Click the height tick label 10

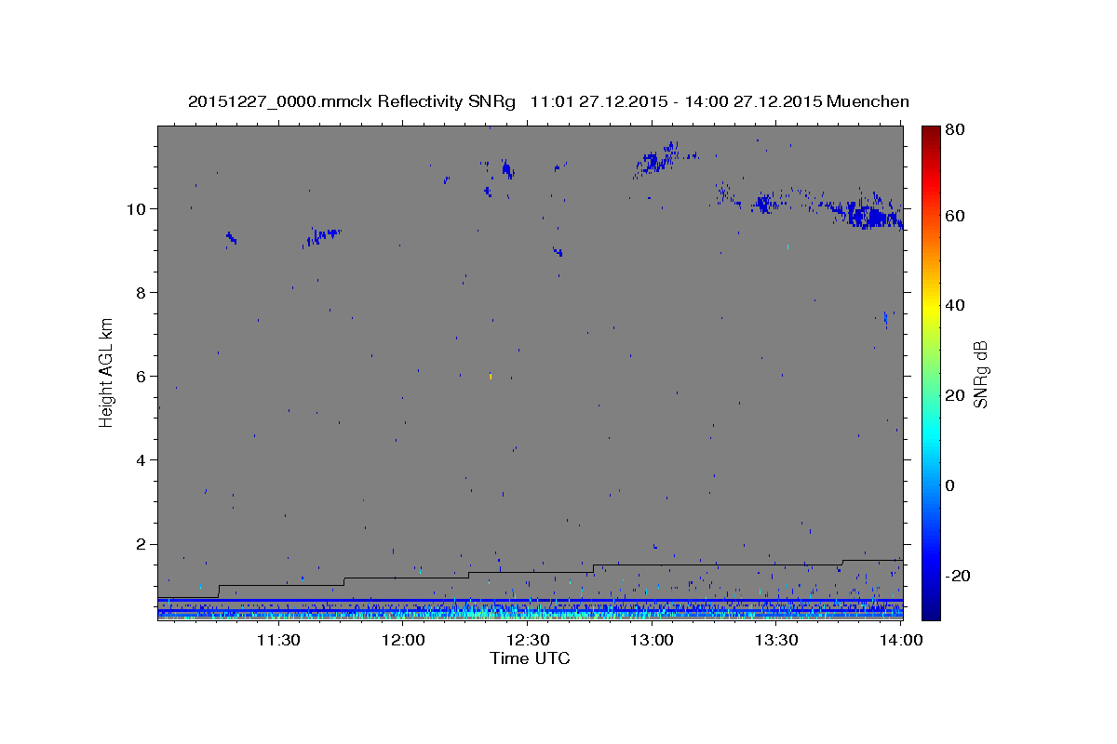[136, 208]
